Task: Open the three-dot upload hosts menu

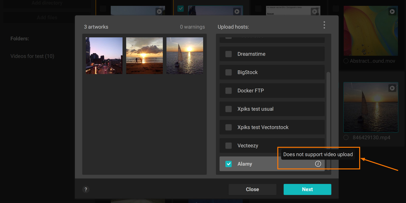Action: pyautogui.click(x=324, y=25)
